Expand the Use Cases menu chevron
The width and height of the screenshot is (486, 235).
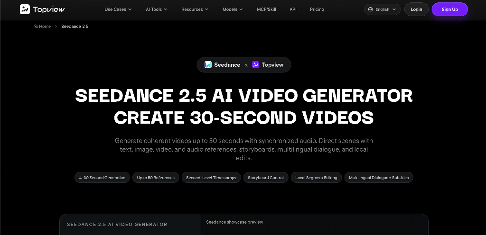(130, 9)
